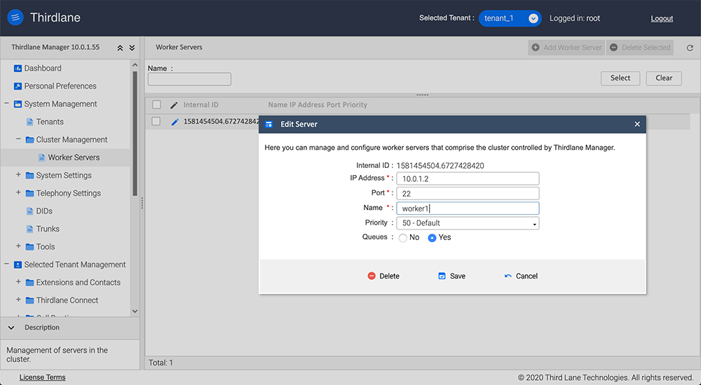Collapse Selected Tenant Management node
The width and height of the screenshot is (701, 385).
7,264
